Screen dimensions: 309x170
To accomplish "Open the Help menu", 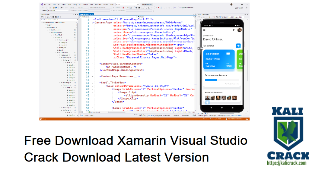I will coord(112,4).
